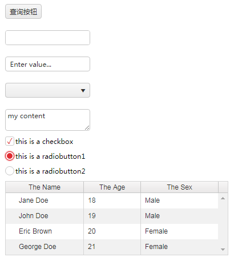The width and height of the screenshot is (234, 265).
Task: Click the table scrollbar up arrow
Action: pos(223,198)
